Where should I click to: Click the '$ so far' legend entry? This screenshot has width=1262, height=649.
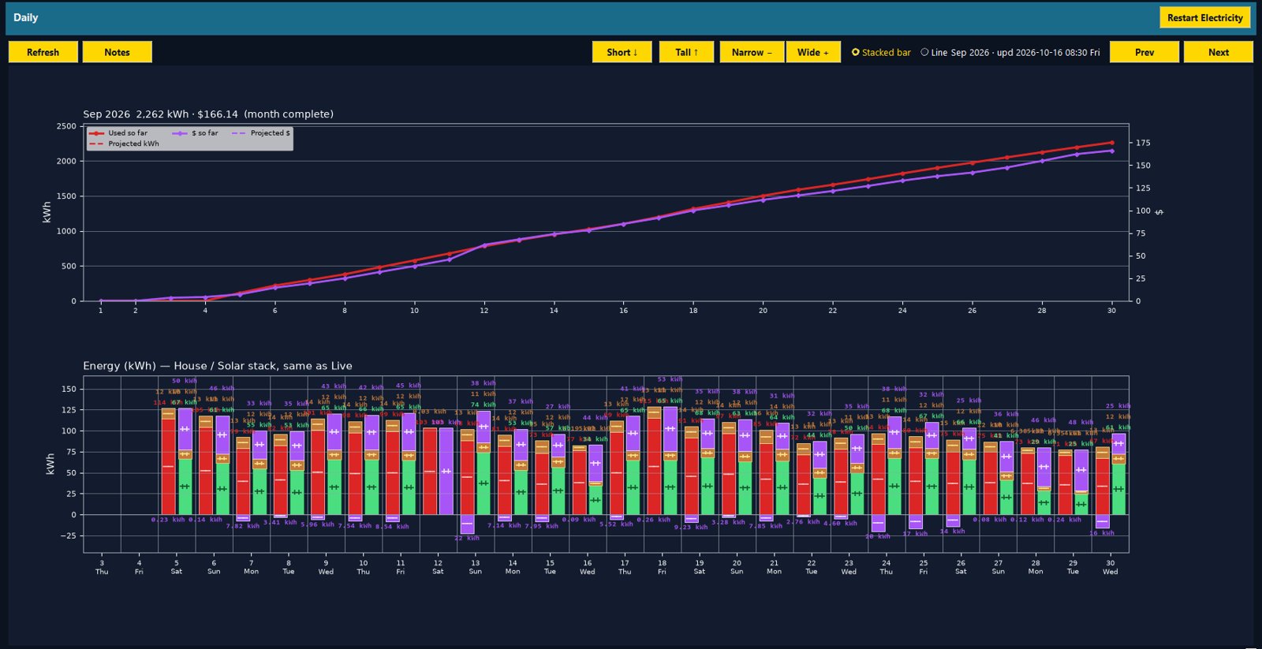point(196,133)
